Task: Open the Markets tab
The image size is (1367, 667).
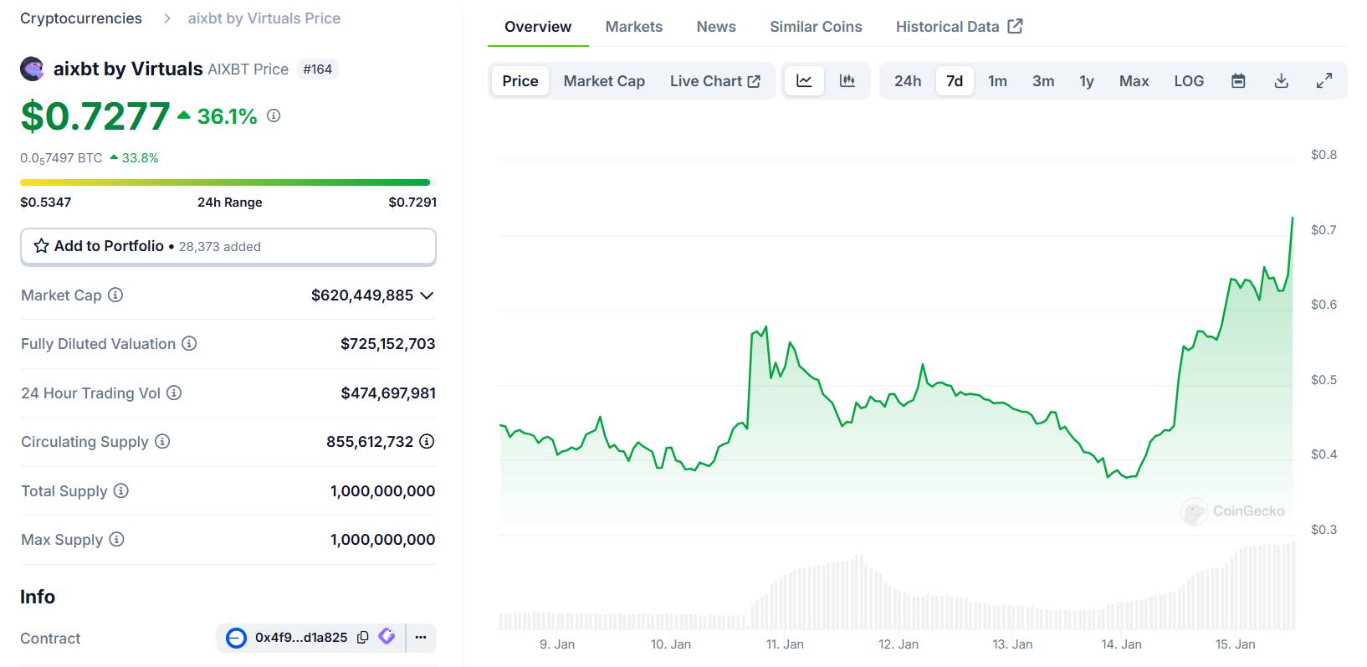Action: tap(634, 27)
